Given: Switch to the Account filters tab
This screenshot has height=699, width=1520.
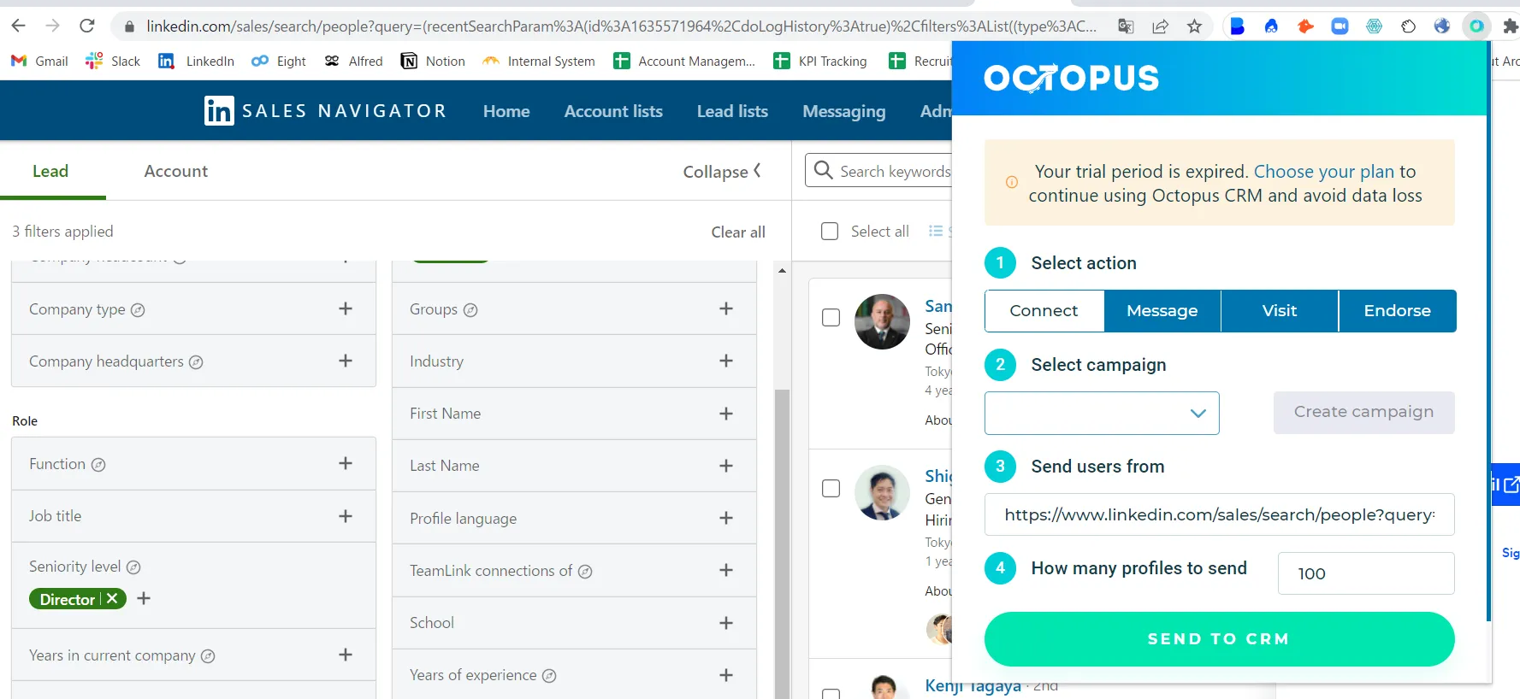Looking at the screenshot, I should 175,171.
